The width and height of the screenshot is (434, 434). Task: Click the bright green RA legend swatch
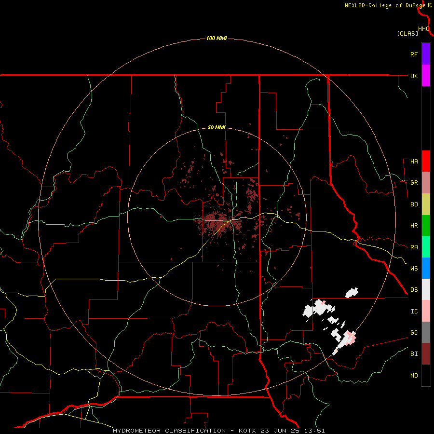(426, 247)
